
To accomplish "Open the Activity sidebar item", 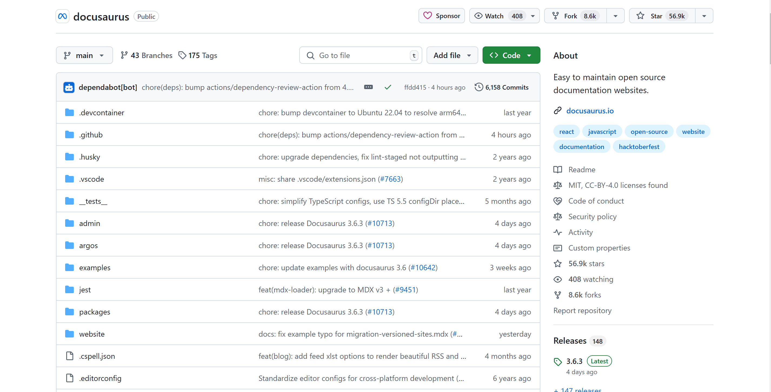I will (x=580, y=232).
